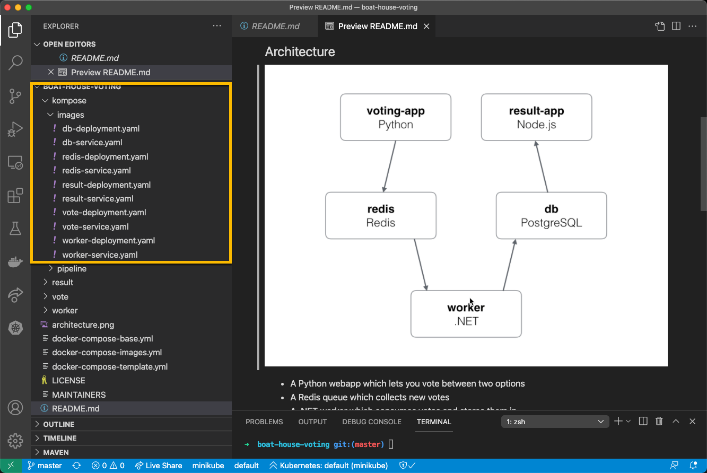
Task: Open the Source Control view icon
Action: click(15, 96)
